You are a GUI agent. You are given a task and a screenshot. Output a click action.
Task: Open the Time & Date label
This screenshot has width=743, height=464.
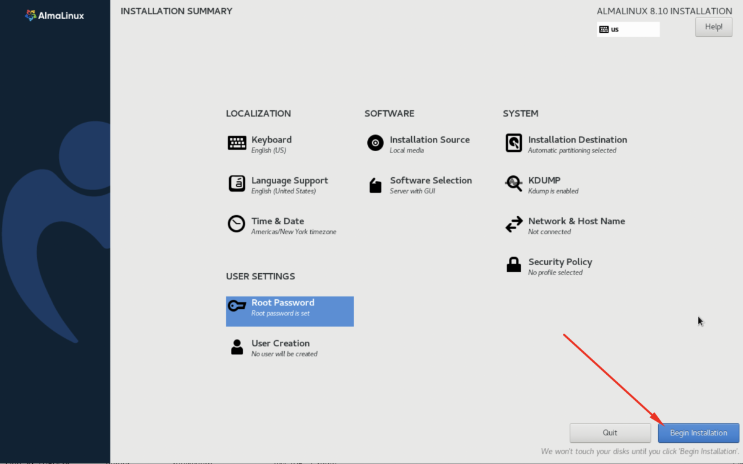pyautogui.click(x=277, y=221)
